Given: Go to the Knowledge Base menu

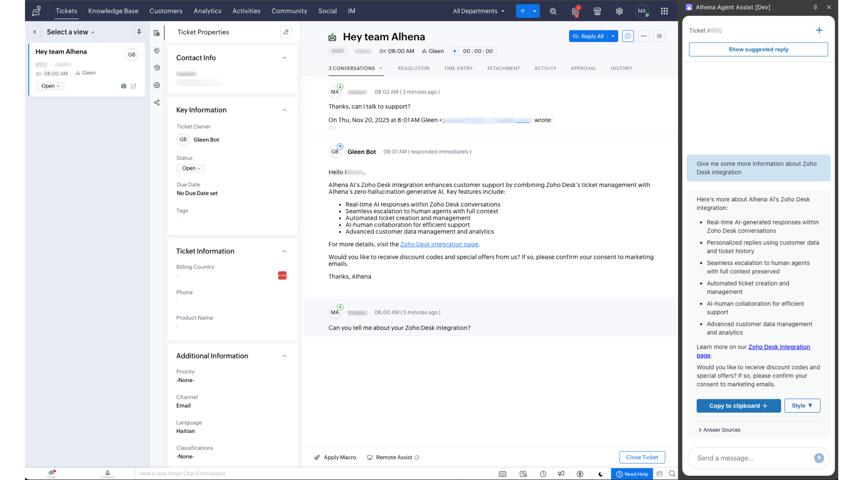Looking at the screenshot, I should point(113,11).
